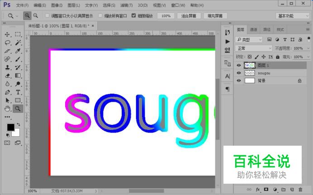Hide the 背景 layer
The image size is (313, 195).
238,81
